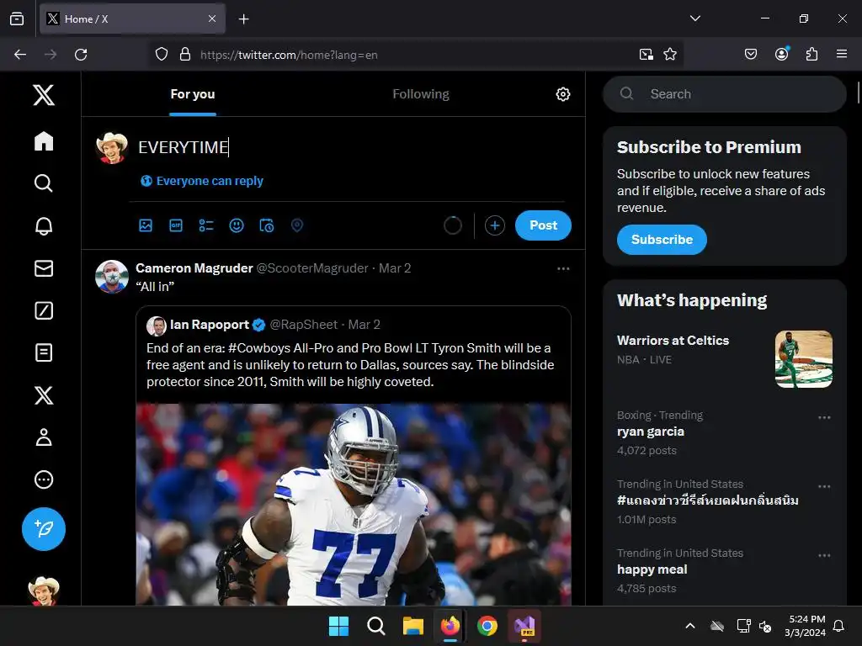Bookmark page with star icon
The height and width of the screenshot is (646, 862).
point(670,54)
